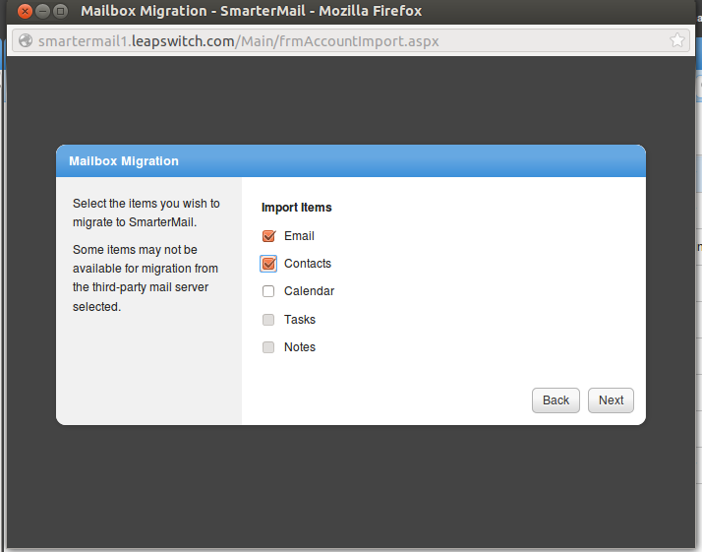Click the site identity globe icon

26,40
